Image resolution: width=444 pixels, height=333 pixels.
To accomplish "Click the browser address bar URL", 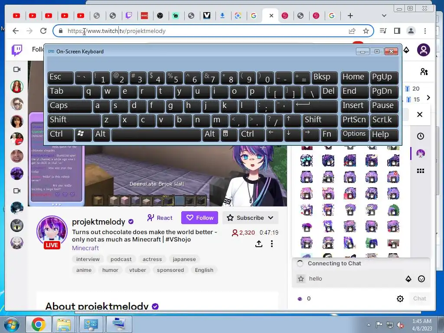I will point(116,31).
